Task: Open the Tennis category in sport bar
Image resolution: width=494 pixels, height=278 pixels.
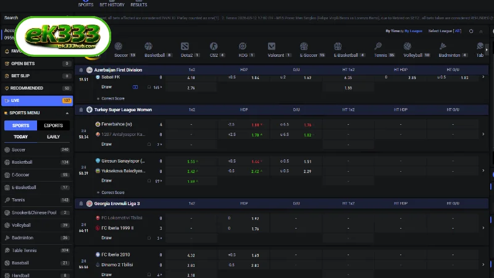Action: click(384, 50)
